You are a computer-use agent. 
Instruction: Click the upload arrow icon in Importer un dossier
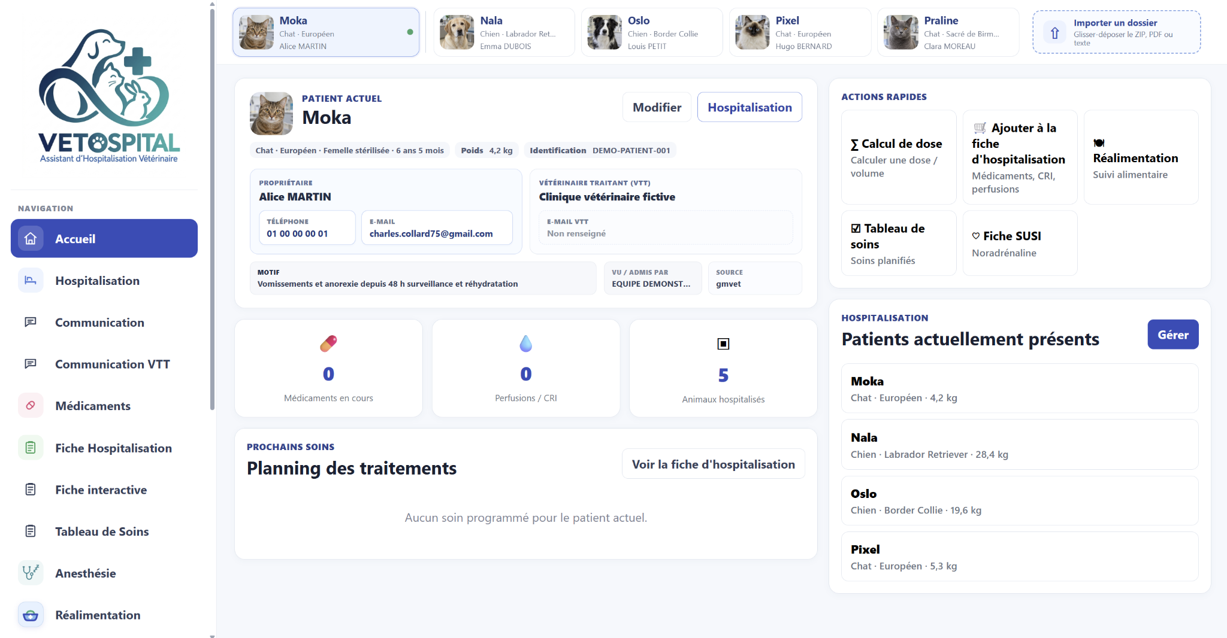point(1055,32)
